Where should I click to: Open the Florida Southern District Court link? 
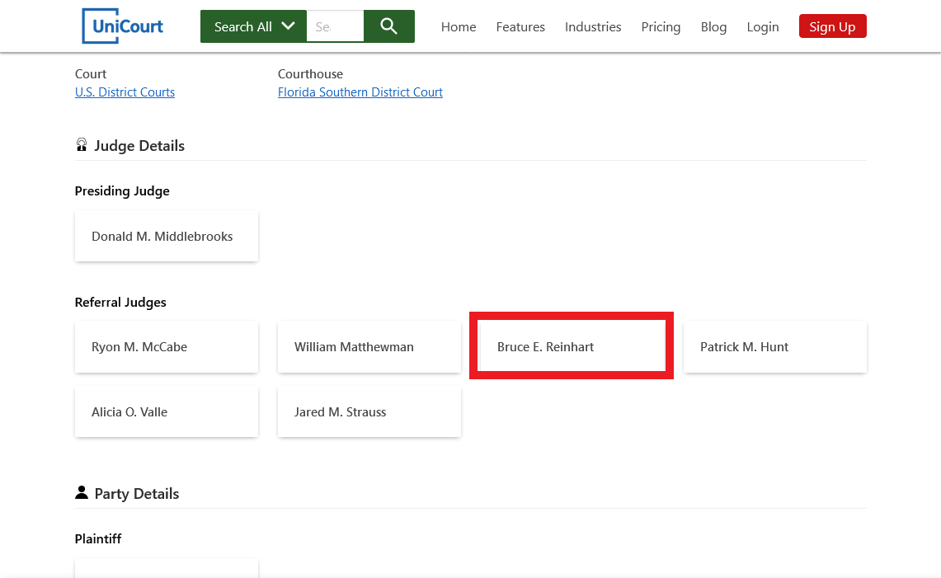point(360,92)
